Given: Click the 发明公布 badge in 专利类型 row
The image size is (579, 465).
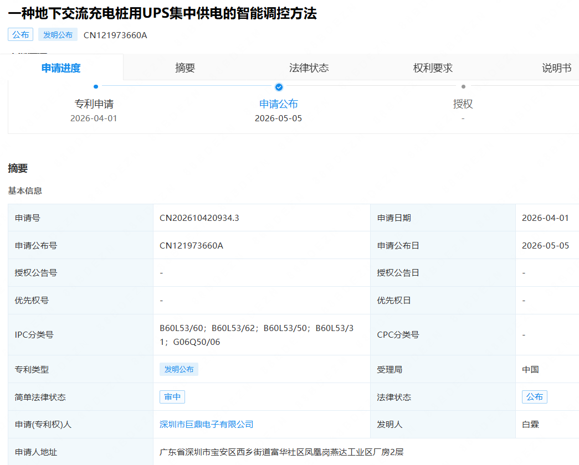Looking at the screenshot, I should coord(179,369).
